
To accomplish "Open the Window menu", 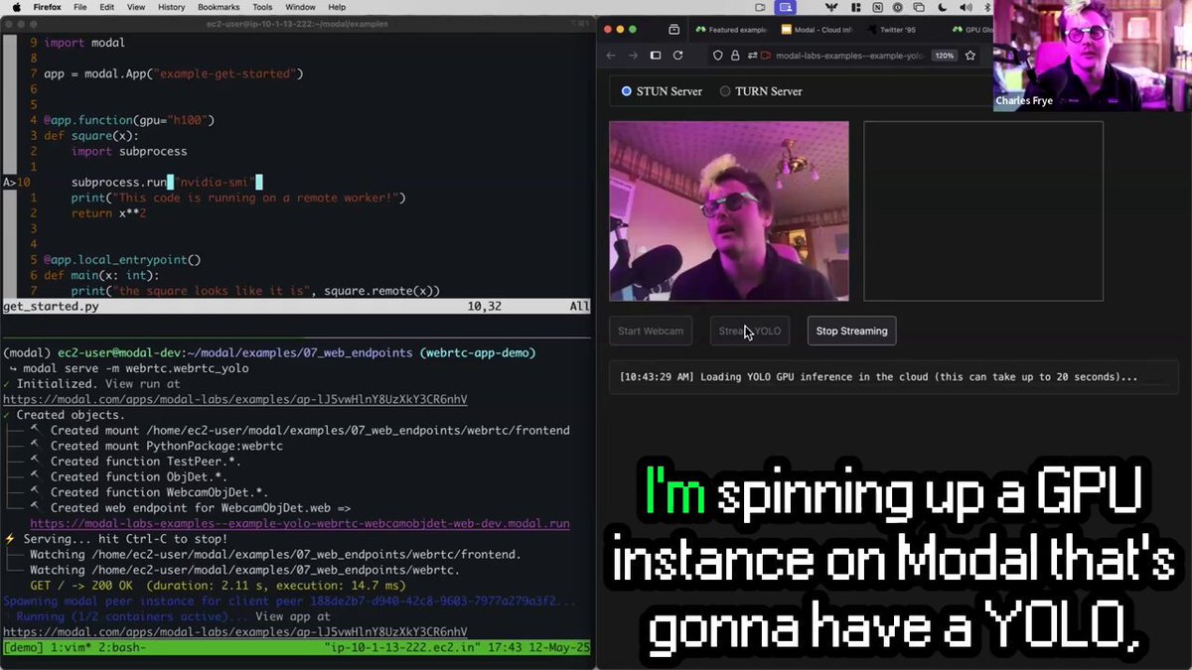I will pos(301,7).
